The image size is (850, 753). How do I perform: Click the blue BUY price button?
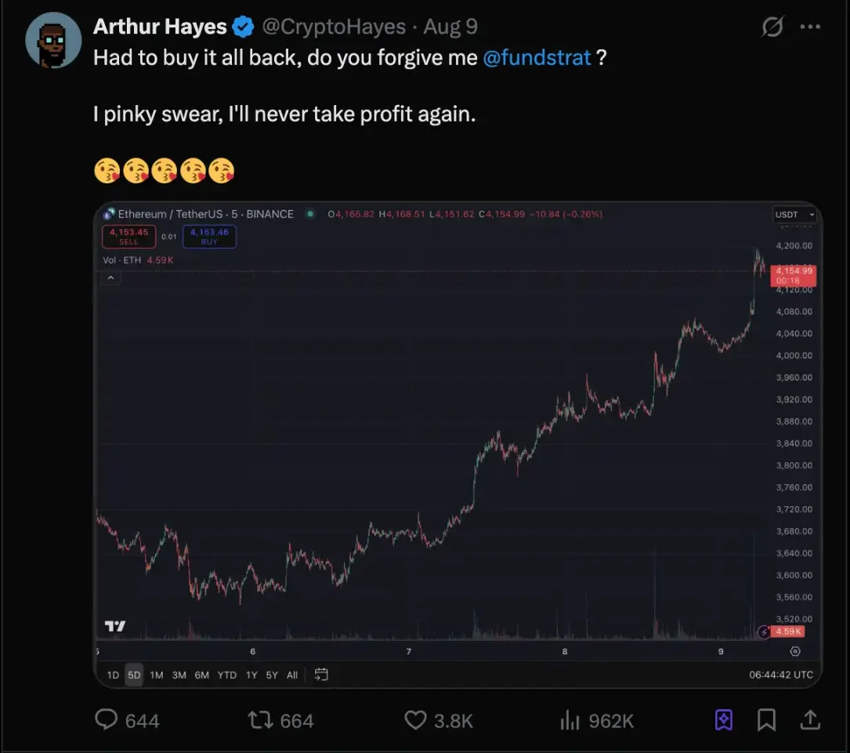209,236
